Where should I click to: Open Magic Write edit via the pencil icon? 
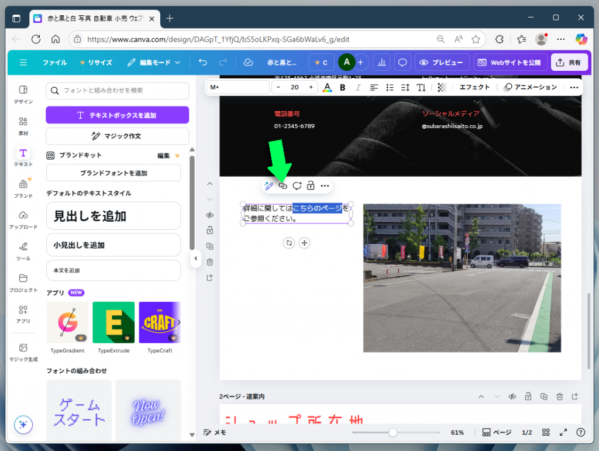click(268, 185)
